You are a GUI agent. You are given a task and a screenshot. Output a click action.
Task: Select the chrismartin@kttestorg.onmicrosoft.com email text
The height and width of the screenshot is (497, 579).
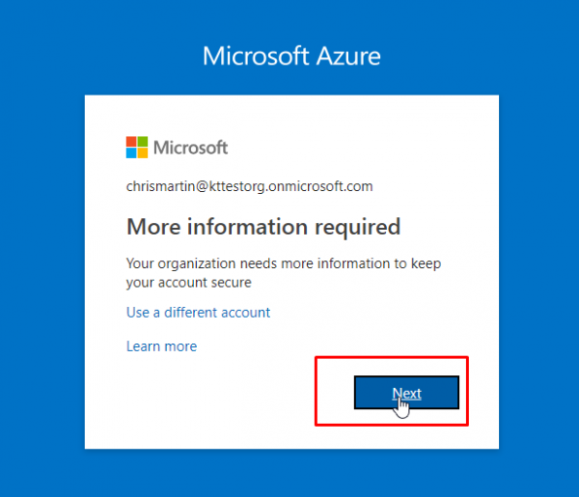tap(250, 186)
